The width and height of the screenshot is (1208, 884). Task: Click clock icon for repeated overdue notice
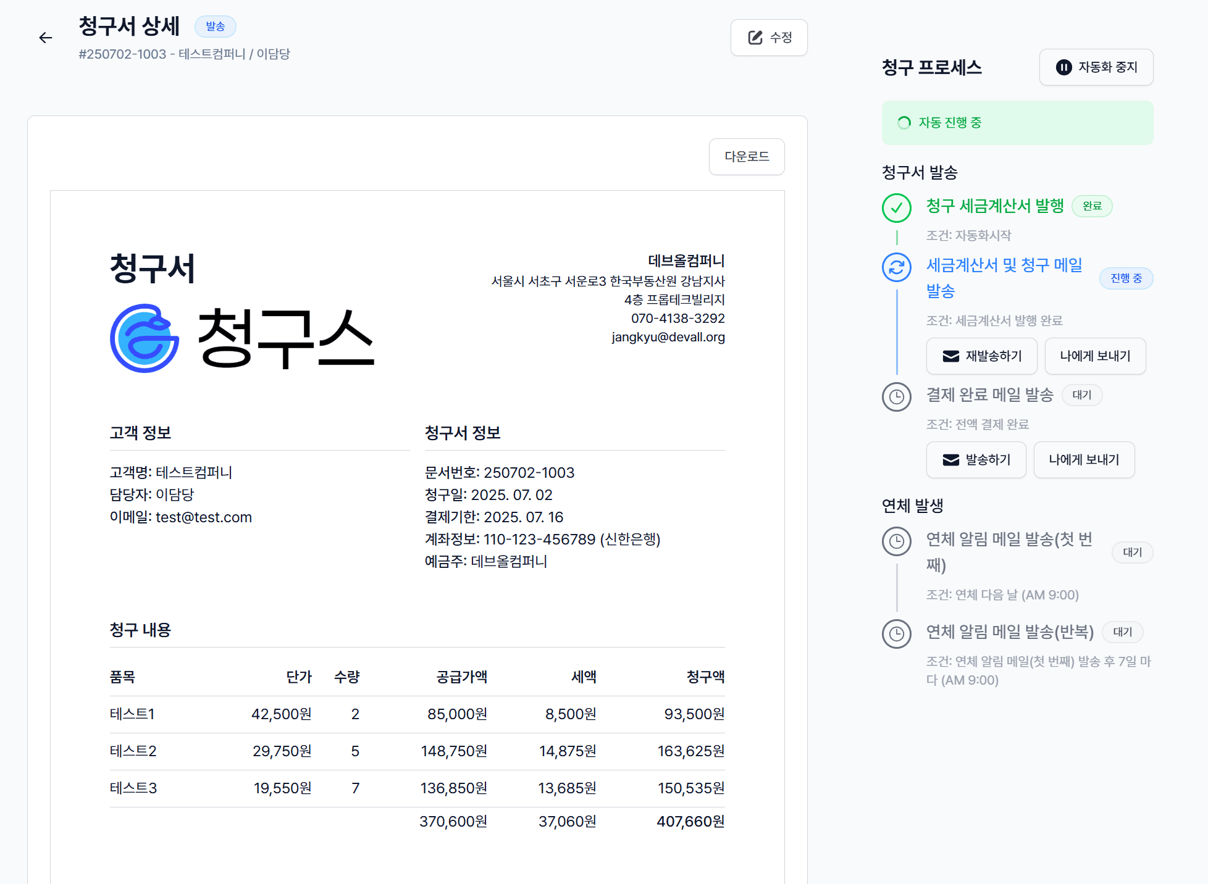tap(897, 634)
